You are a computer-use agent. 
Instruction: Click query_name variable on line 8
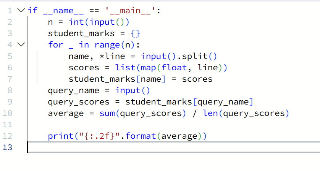click(73, 90)
